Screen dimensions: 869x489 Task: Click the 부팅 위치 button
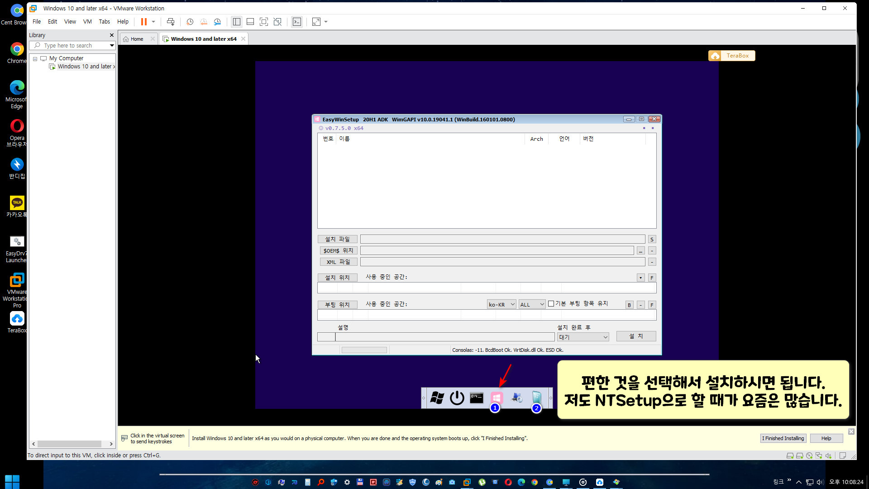(337, 305)
